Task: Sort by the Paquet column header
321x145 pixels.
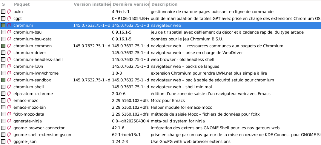Action: click(42, 4)
